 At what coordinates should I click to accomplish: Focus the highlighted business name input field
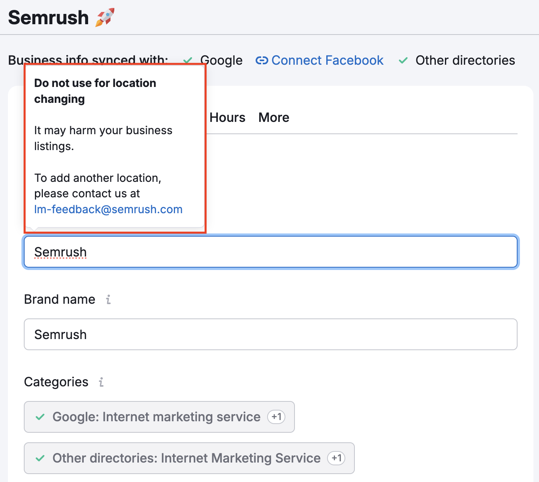tap(270, 252)
